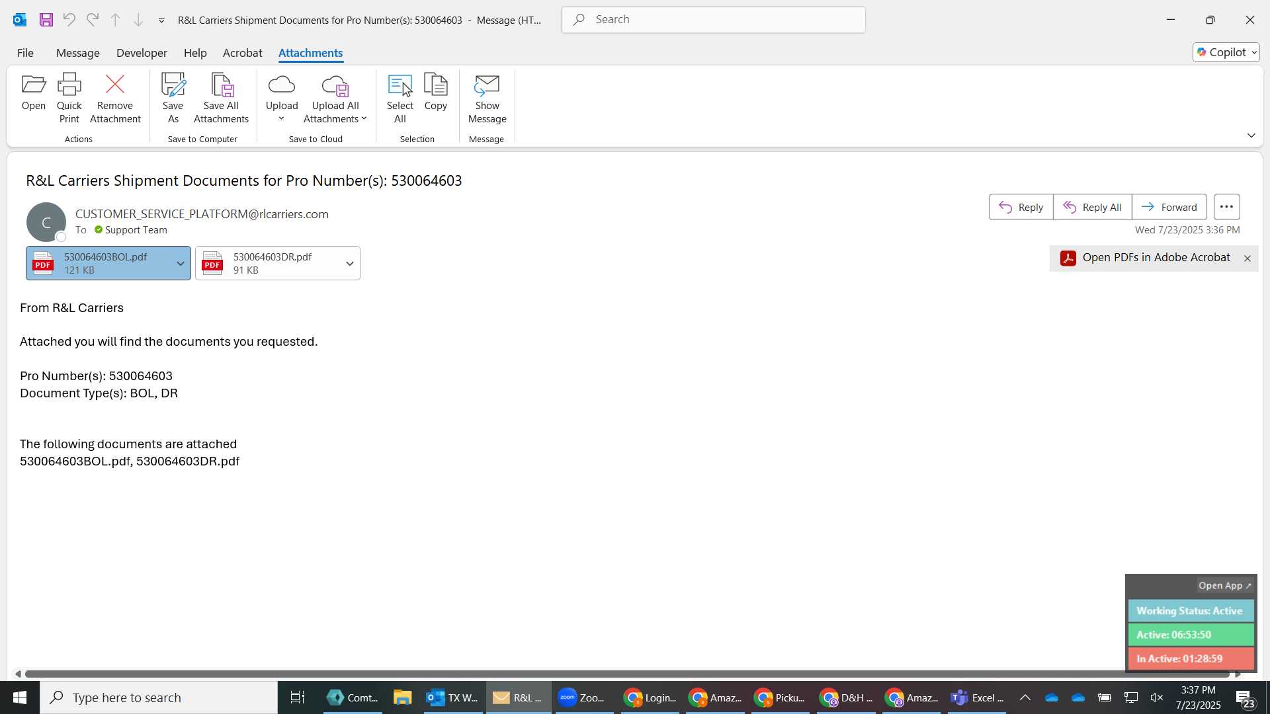Click Open App in the tracker widget
This screenshot has width=1270, height=714.
tap(1224, 586)
